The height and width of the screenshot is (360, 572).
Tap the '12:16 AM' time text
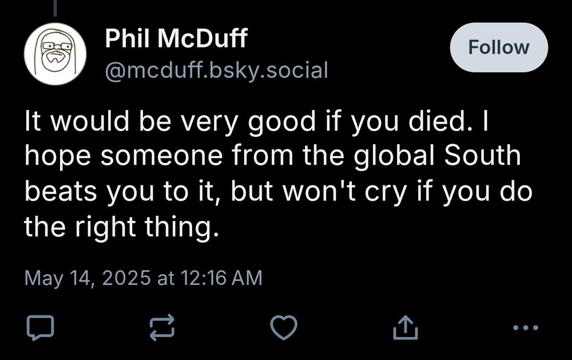pos(221,278)
